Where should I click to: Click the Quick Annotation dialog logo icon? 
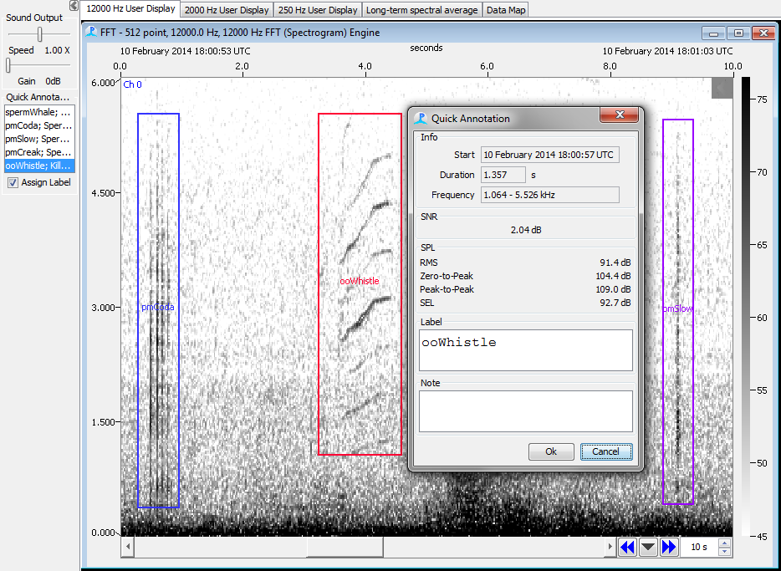click(421, 119)
